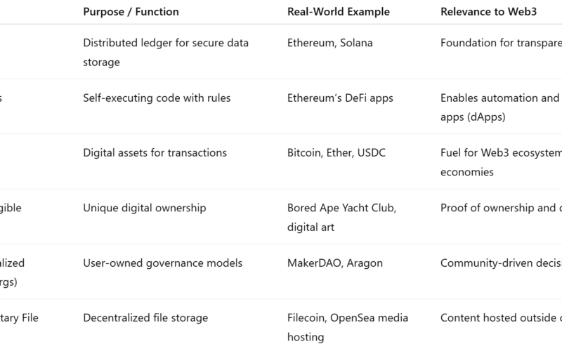Click the Relevance to Web3 column header

(488, 12)
